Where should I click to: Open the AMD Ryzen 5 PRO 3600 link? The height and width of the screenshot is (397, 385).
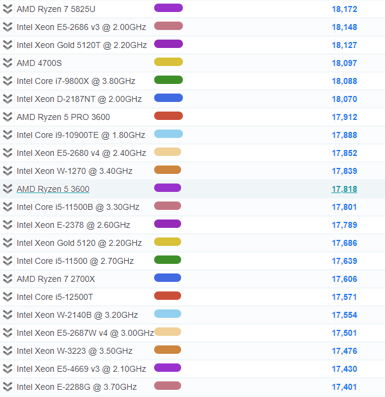(x=64, y=117)
